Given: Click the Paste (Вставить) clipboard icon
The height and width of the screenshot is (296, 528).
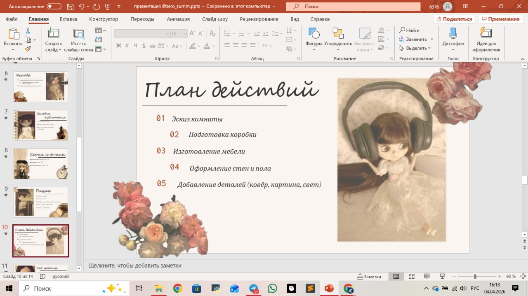Looking at the screenshot, I should tap(13, 34).
